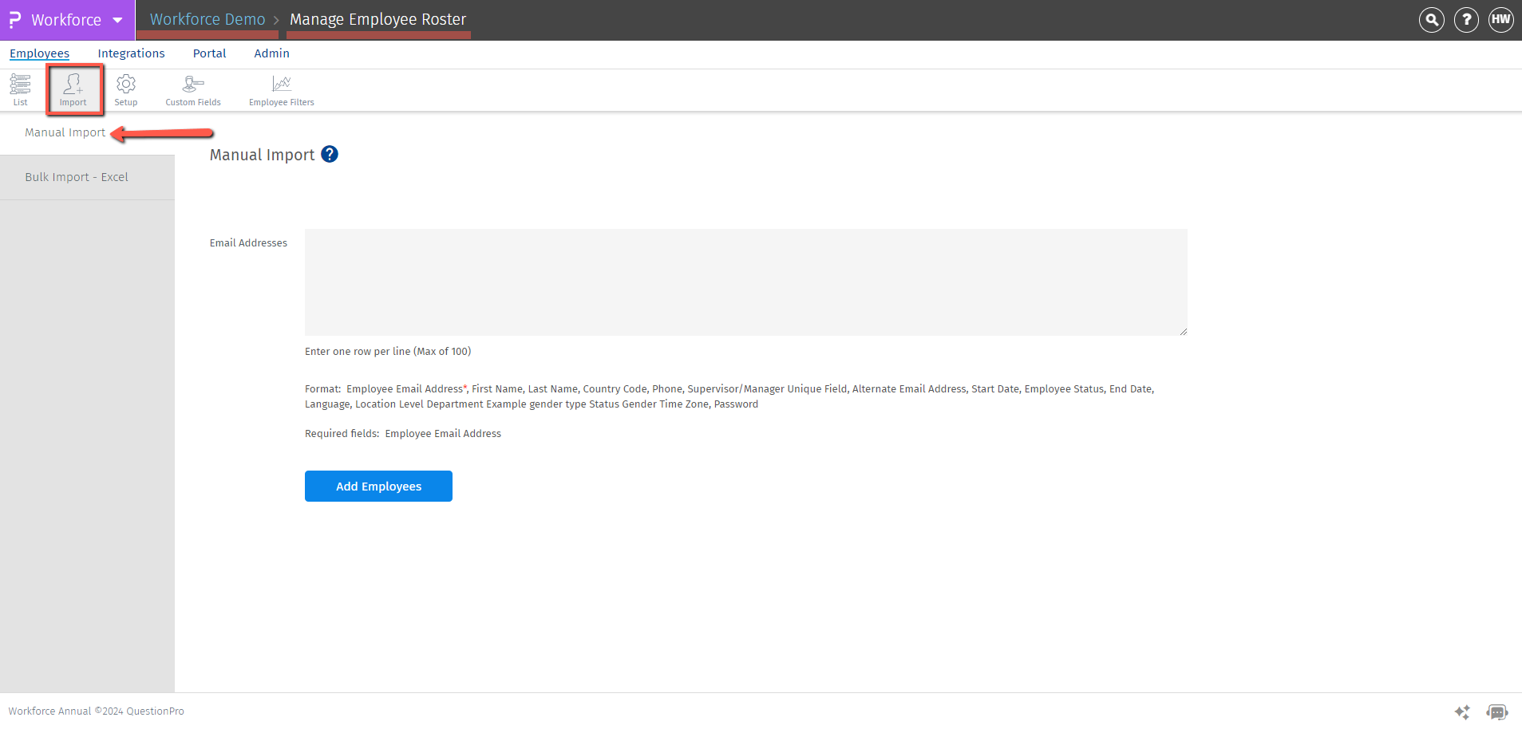The height and width of the screenshot is (729, 1522).
Task: Switch to the Portal tab
Action: (209, 53)
